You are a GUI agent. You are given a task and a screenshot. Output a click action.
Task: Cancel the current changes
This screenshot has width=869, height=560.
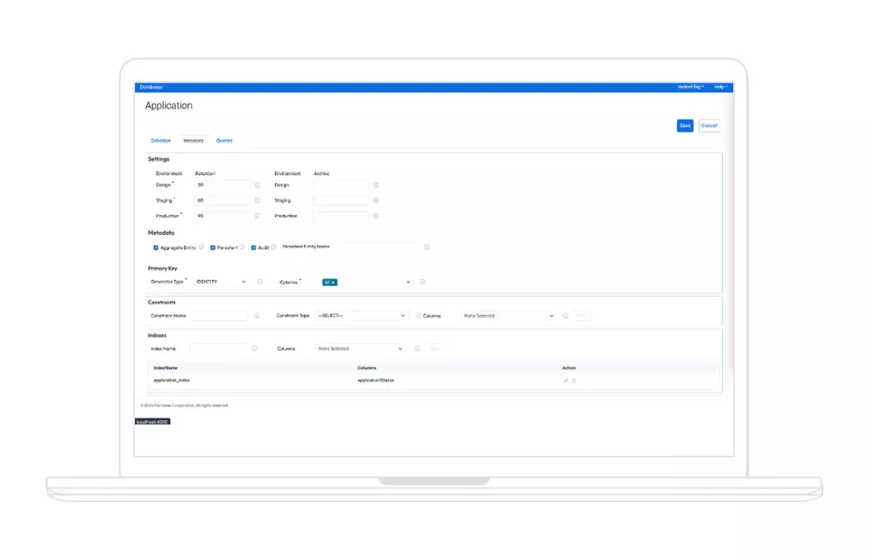pos(709,125)
